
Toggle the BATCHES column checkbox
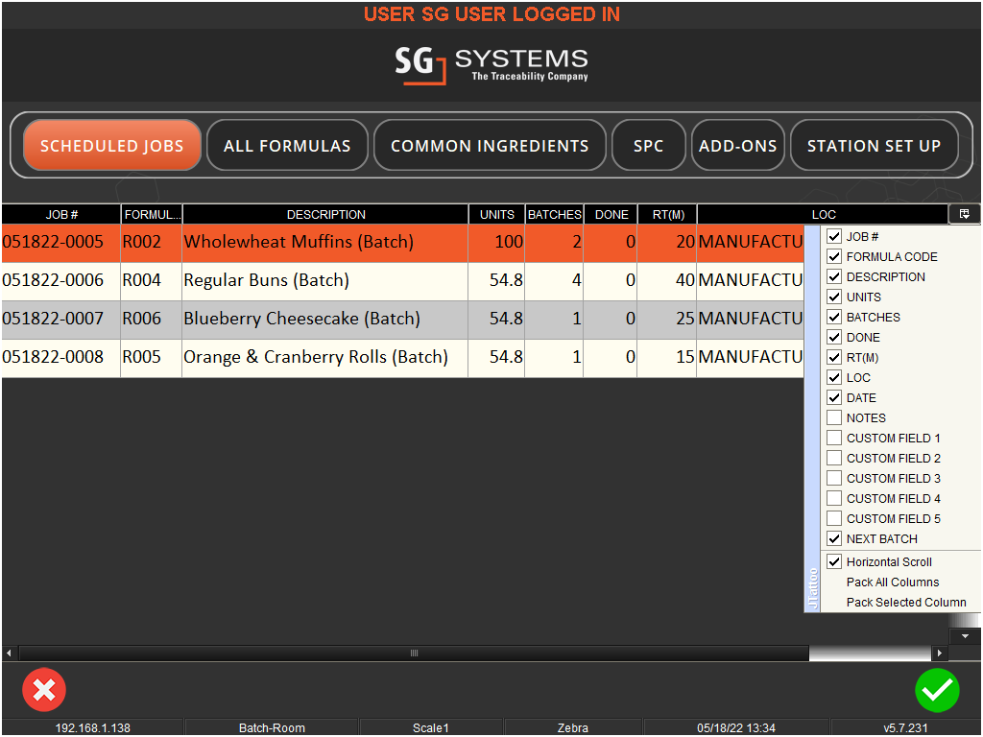834,317
